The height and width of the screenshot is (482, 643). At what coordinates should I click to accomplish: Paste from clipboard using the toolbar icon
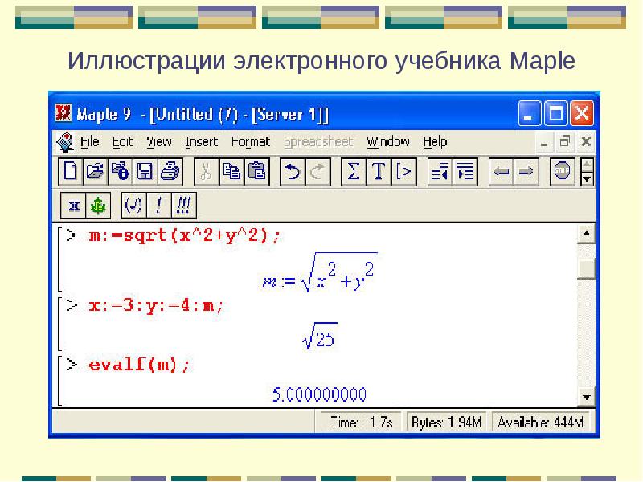point(256,171)
